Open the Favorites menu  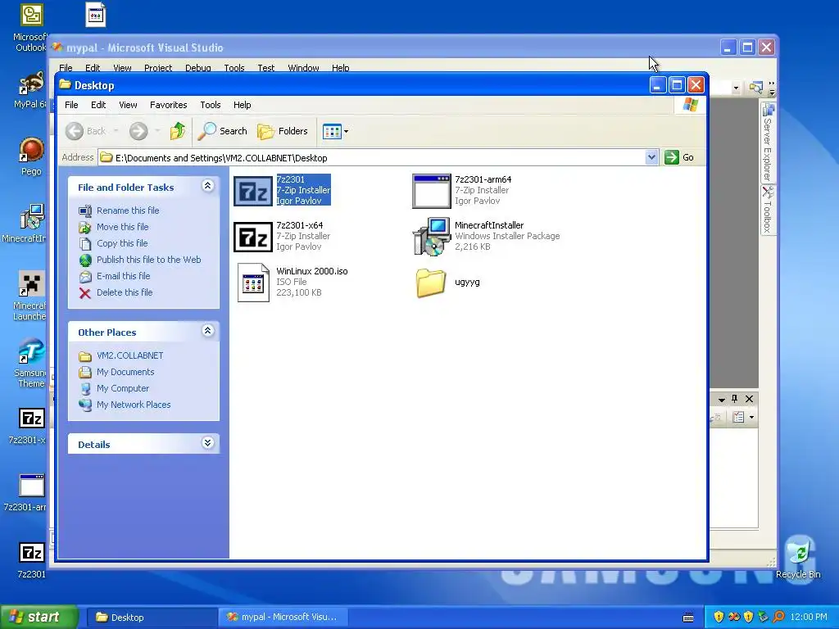(169, 105)
